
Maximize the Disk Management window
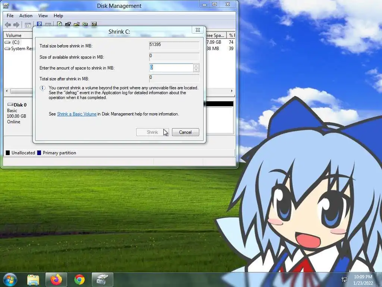pyautogui.click(x=215, y=4)
